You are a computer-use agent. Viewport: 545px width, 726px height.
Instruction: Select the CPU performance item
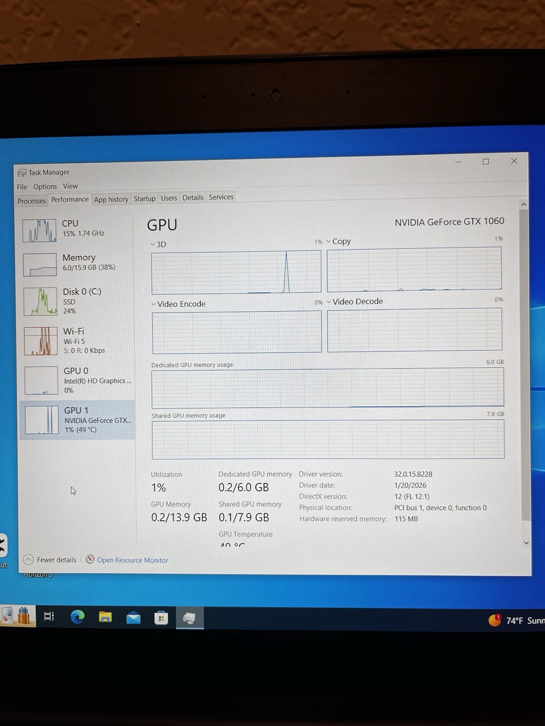77,230
